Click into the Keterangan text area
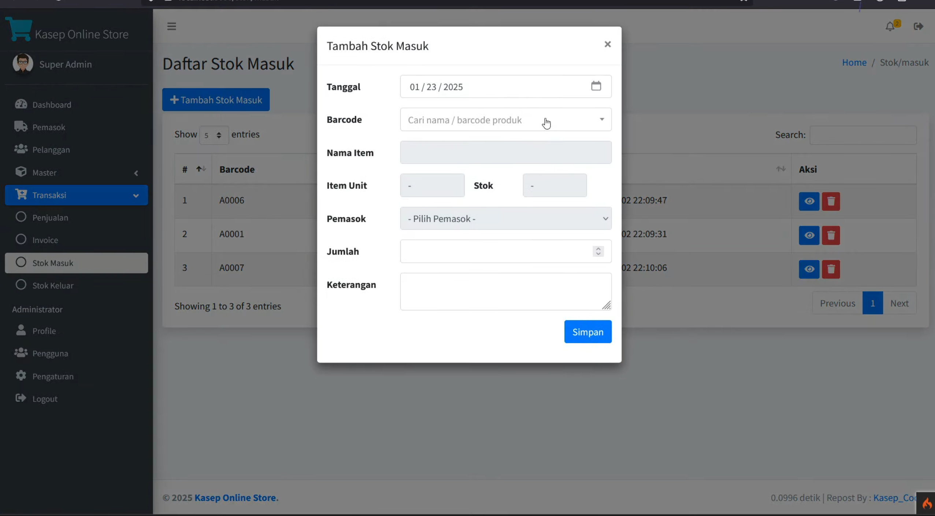This screenshot has height=516, width=935. click(x=505, y=292)
